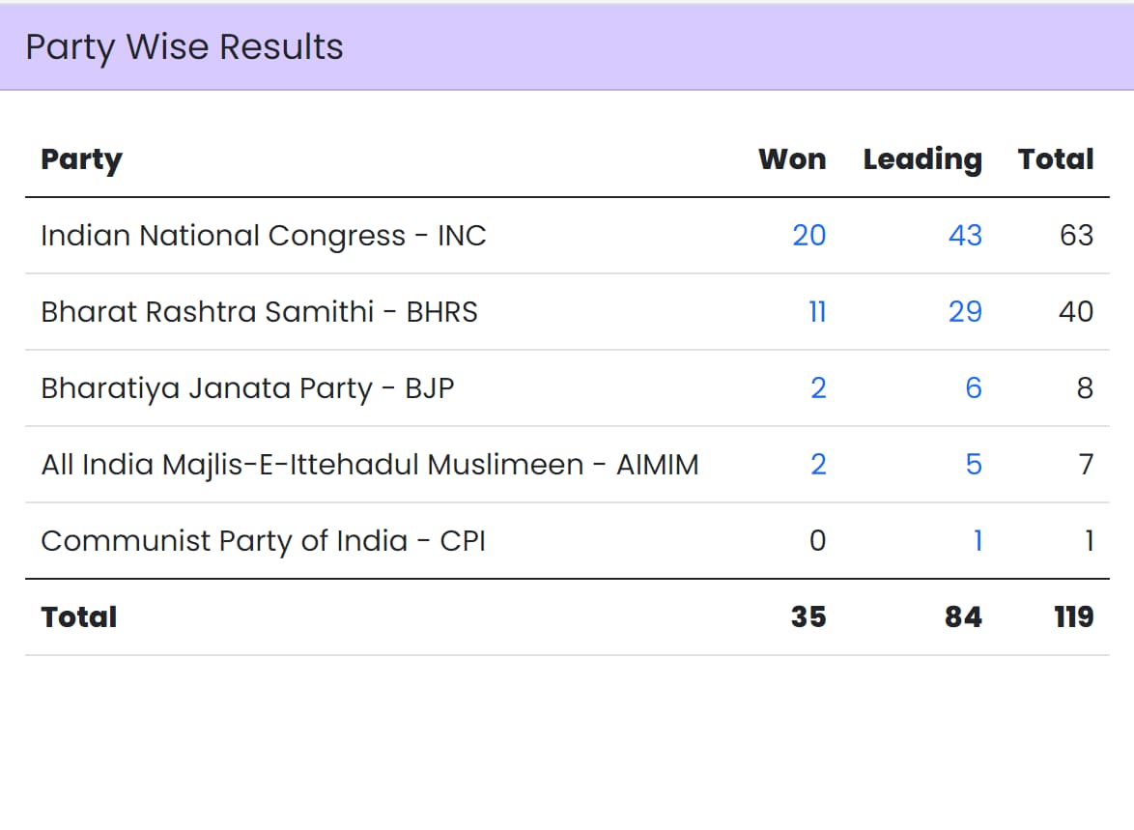Open INC won seats link showing 20

tap(808, 235)
